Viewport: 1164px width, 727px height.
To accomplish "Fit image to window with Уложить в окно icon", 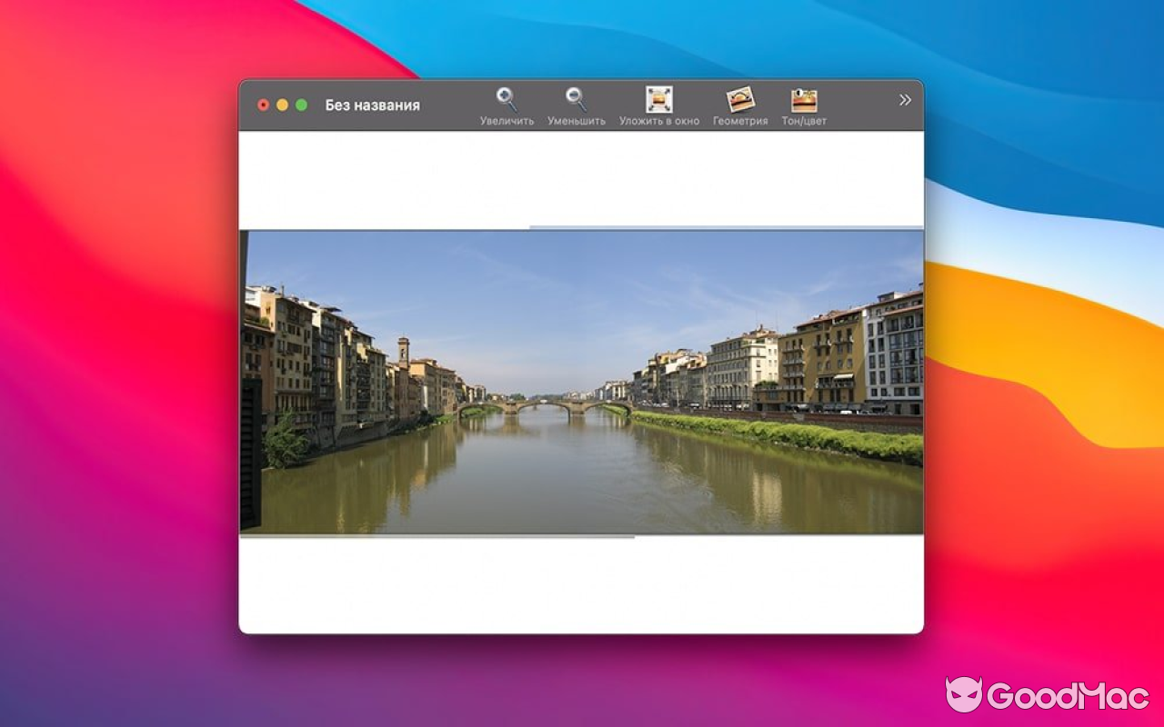I will [658, 98].
